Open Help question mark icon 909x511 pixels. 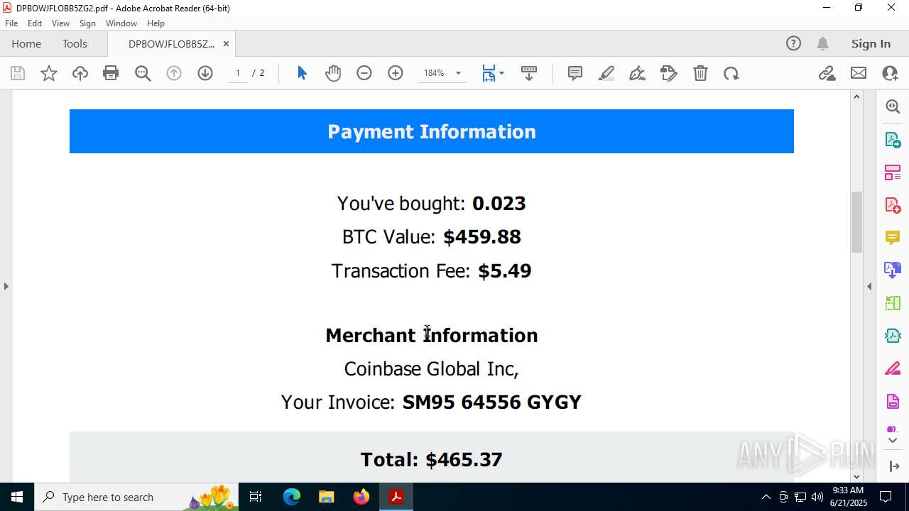(x=793, y=43)
